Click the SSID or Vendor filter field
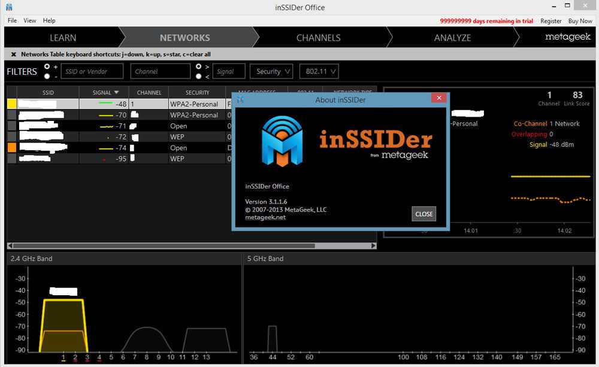This screenshot has height=367, width=599. pyautogui.click(x=92, y=71)
